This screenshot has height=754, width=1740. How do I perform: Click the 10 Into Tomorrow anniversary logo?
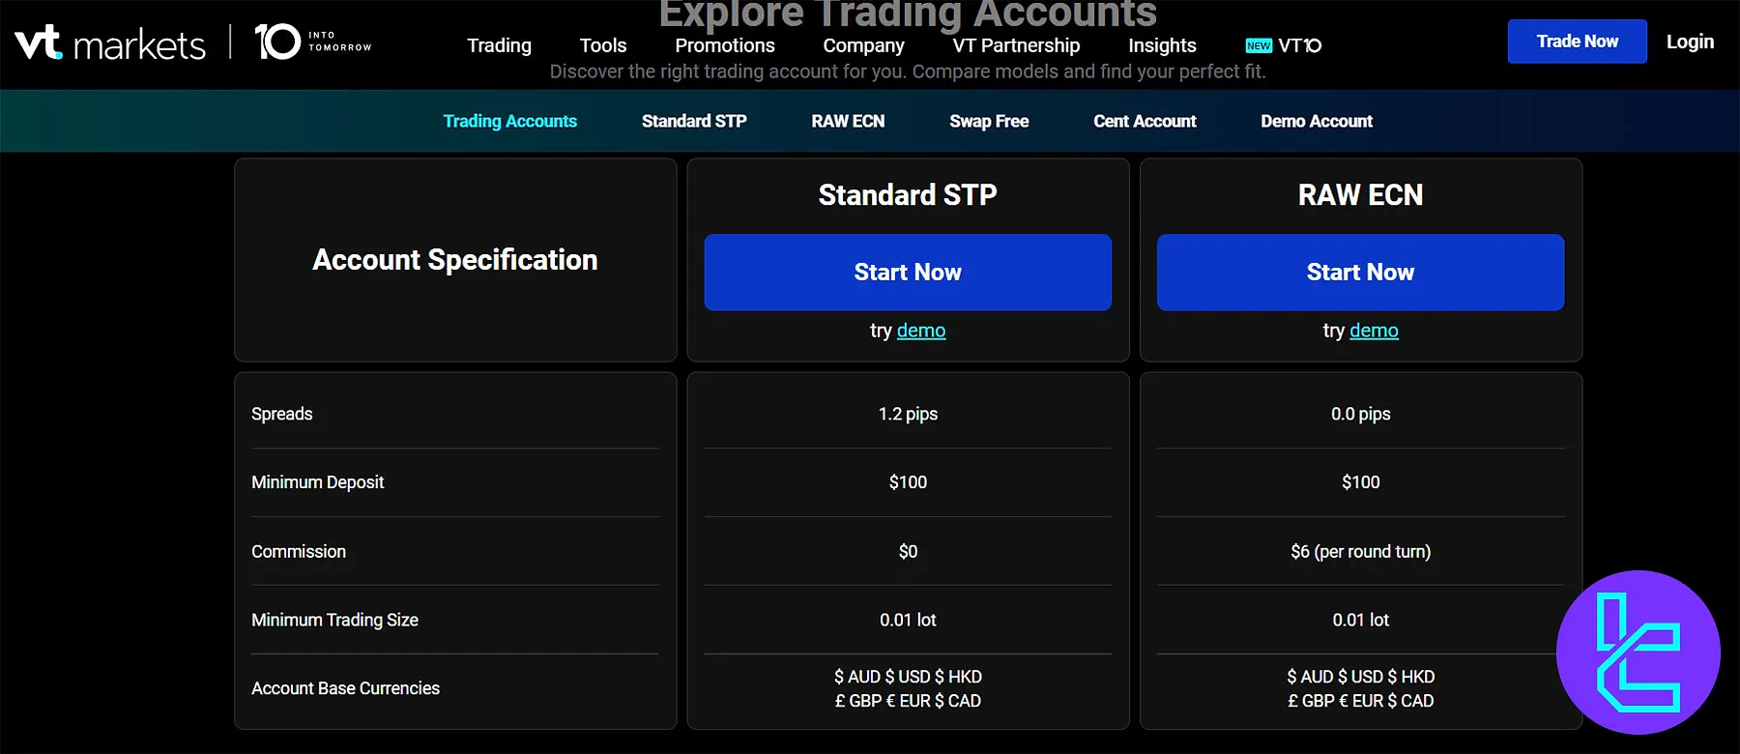coord(313,42)
